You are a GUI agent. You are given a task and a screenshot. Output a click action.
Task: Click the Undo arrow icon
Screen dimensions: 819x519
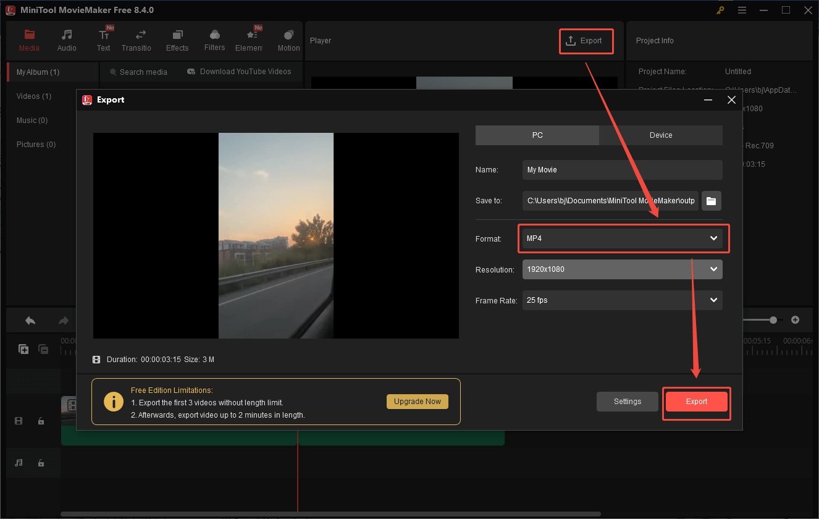pyautogui.click(x=29, y=320)
